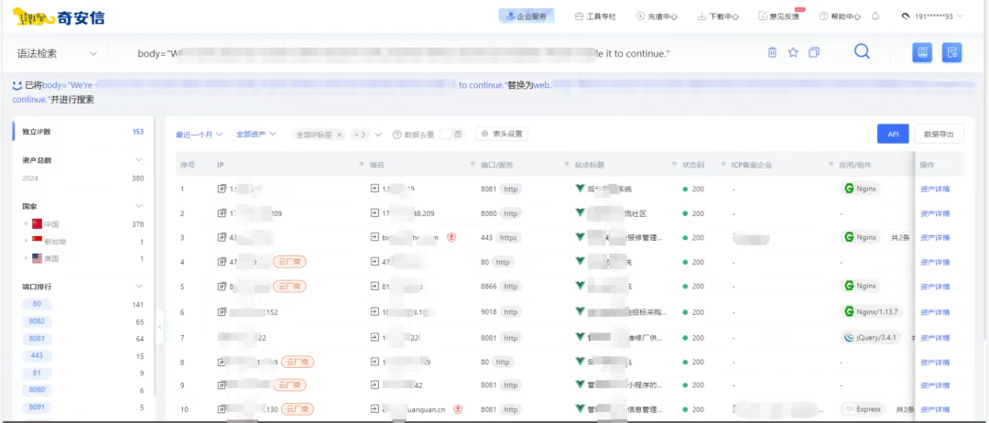
Task: Click 共2条 count in row 3
Action: (899, 238)
